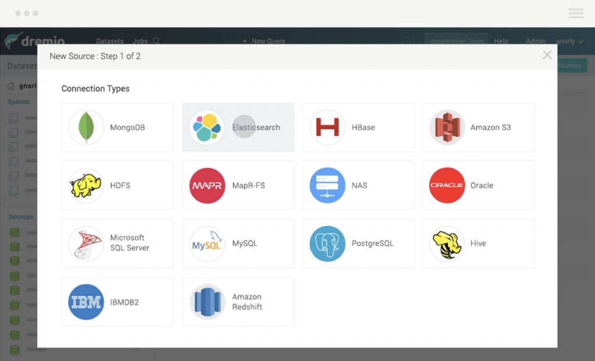Screen dimensions: 595x361
Task: Click the IBMDB2 label text
Action: click(124, 302)
